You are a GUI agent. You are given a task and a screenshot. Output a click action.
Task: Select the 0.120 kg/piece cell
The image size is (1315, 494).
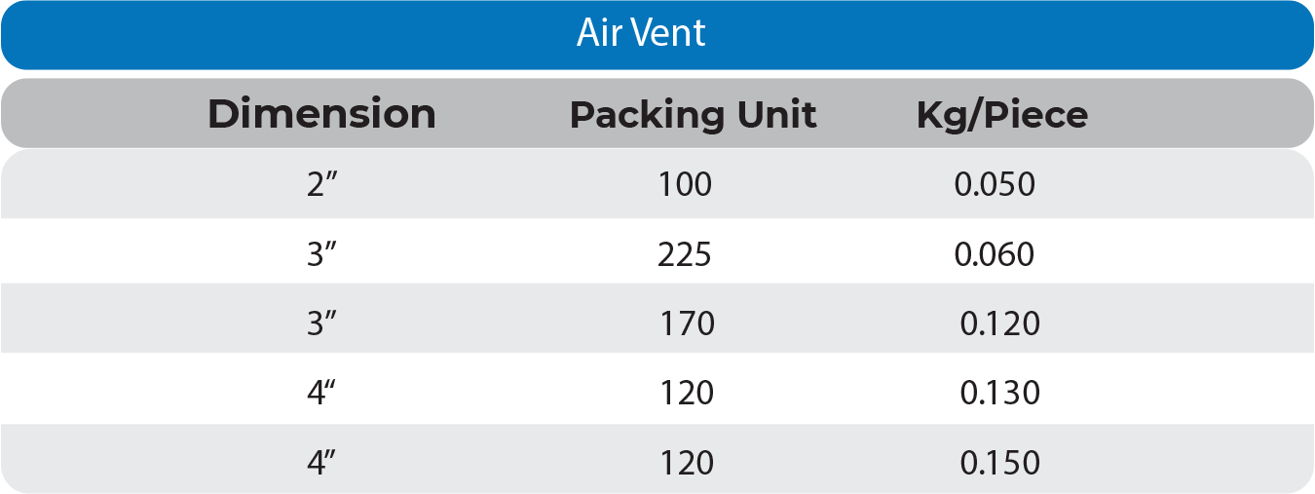pyautogui.click(x=1000, y=323)
